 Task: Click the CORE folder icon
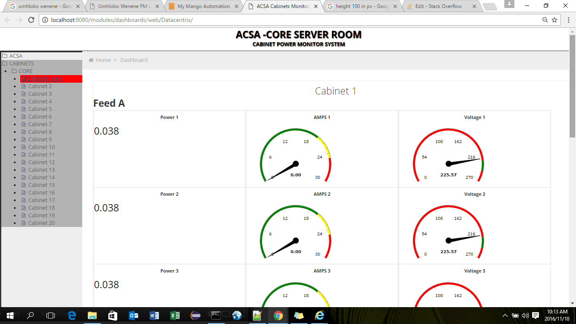click(14, 71)
